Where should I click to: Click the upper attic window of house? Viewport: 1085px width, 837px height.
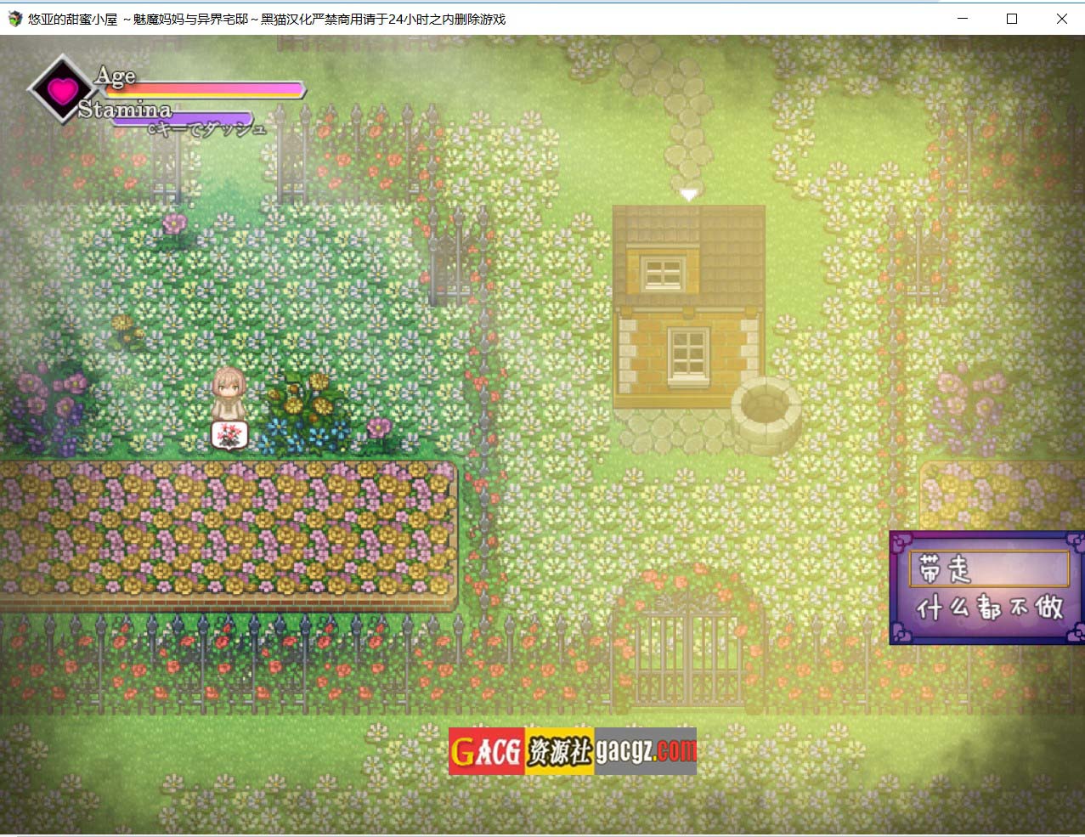(x=663, y=274)
